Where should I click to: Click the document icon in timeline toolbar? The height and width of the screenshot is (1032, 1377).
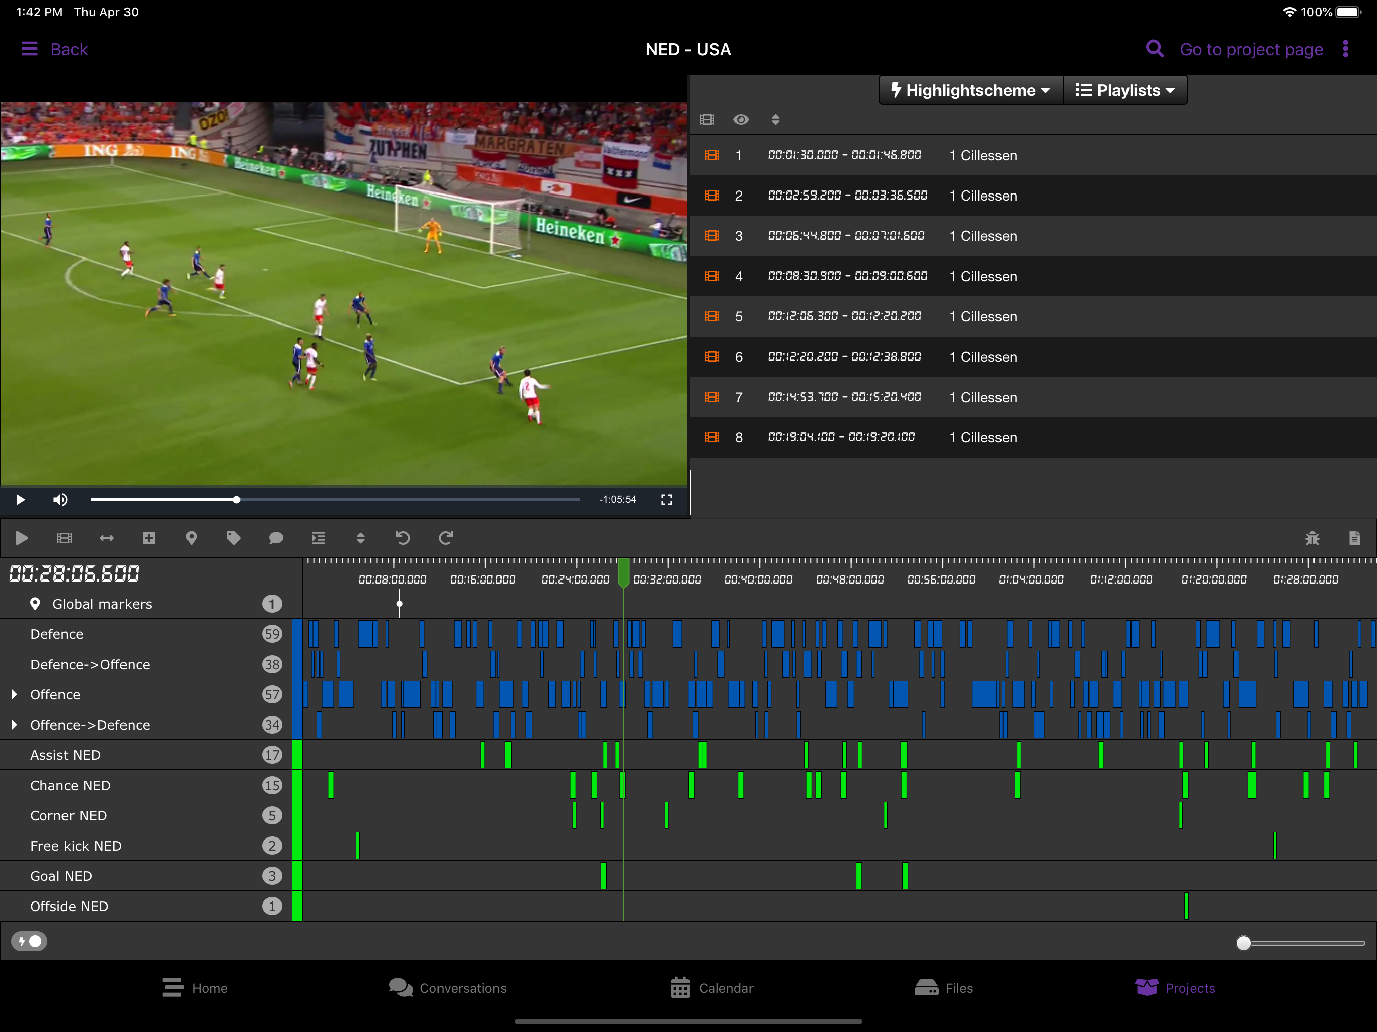[1355, 538]
